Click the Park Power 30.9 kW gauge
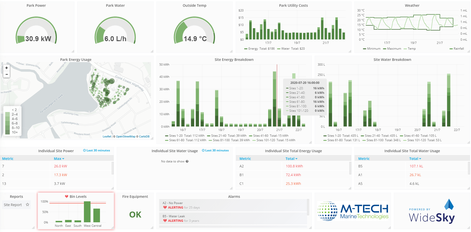 [36, 30]
